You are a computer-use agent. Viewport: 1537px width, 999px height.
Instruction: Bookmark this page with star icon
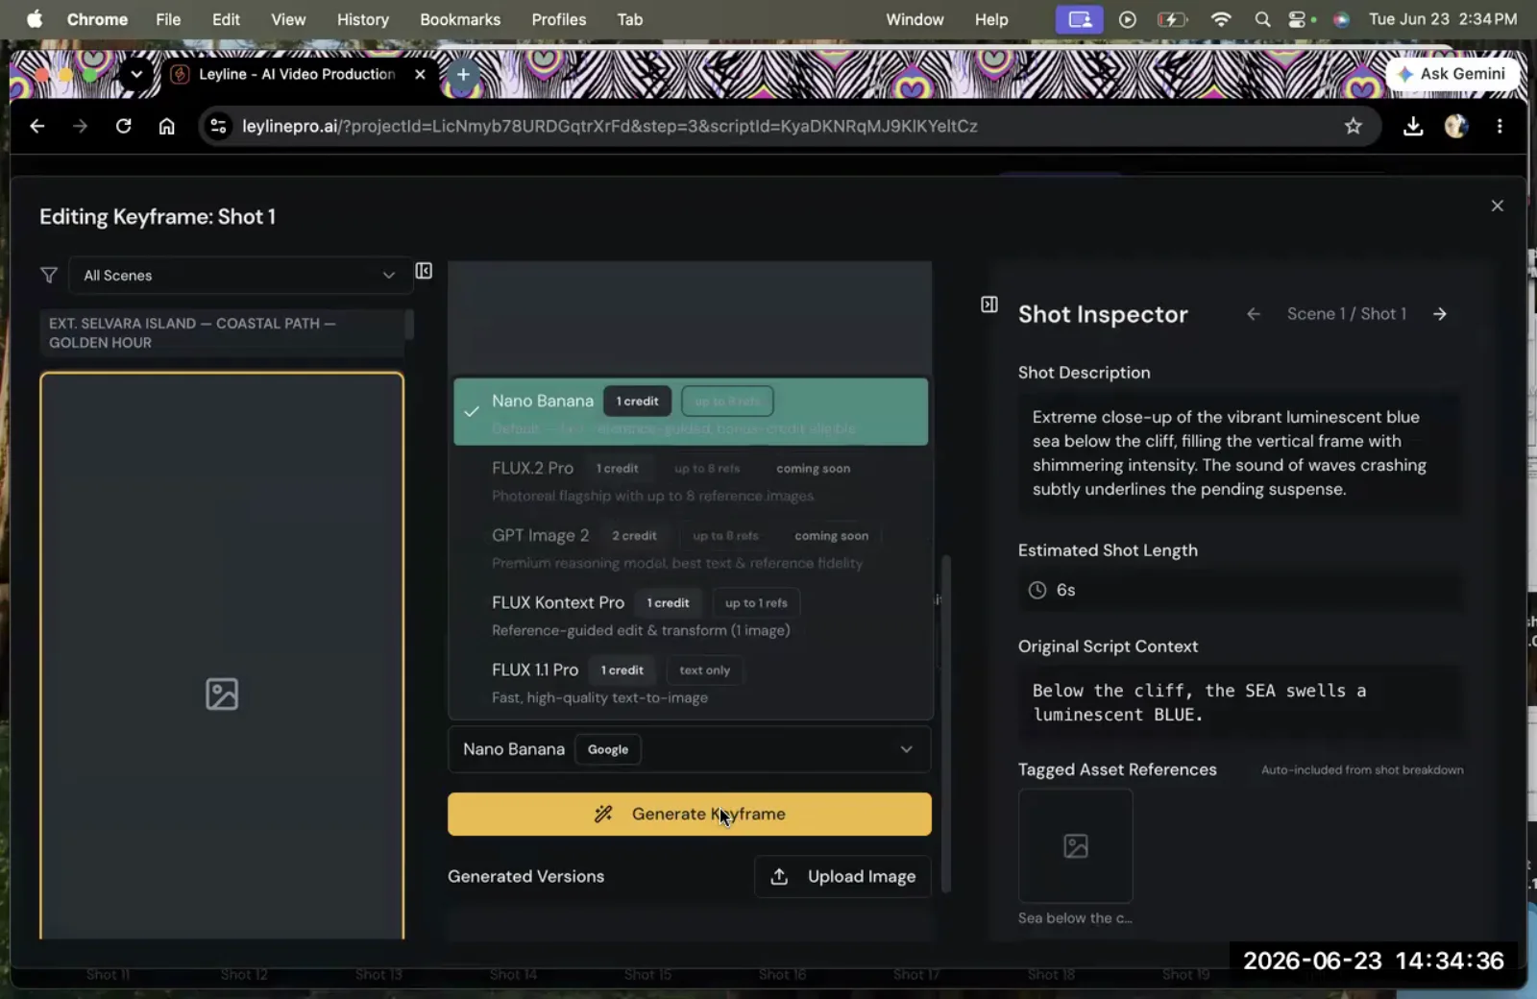click(x=1353, y=126)
